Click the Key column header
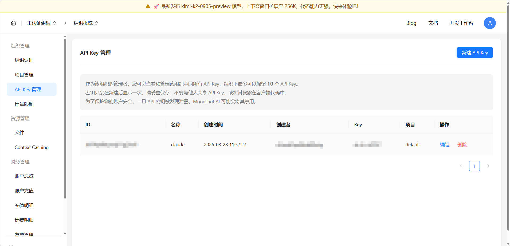The width and height of the screenshot is (510, 246). [x=358, y=125]
